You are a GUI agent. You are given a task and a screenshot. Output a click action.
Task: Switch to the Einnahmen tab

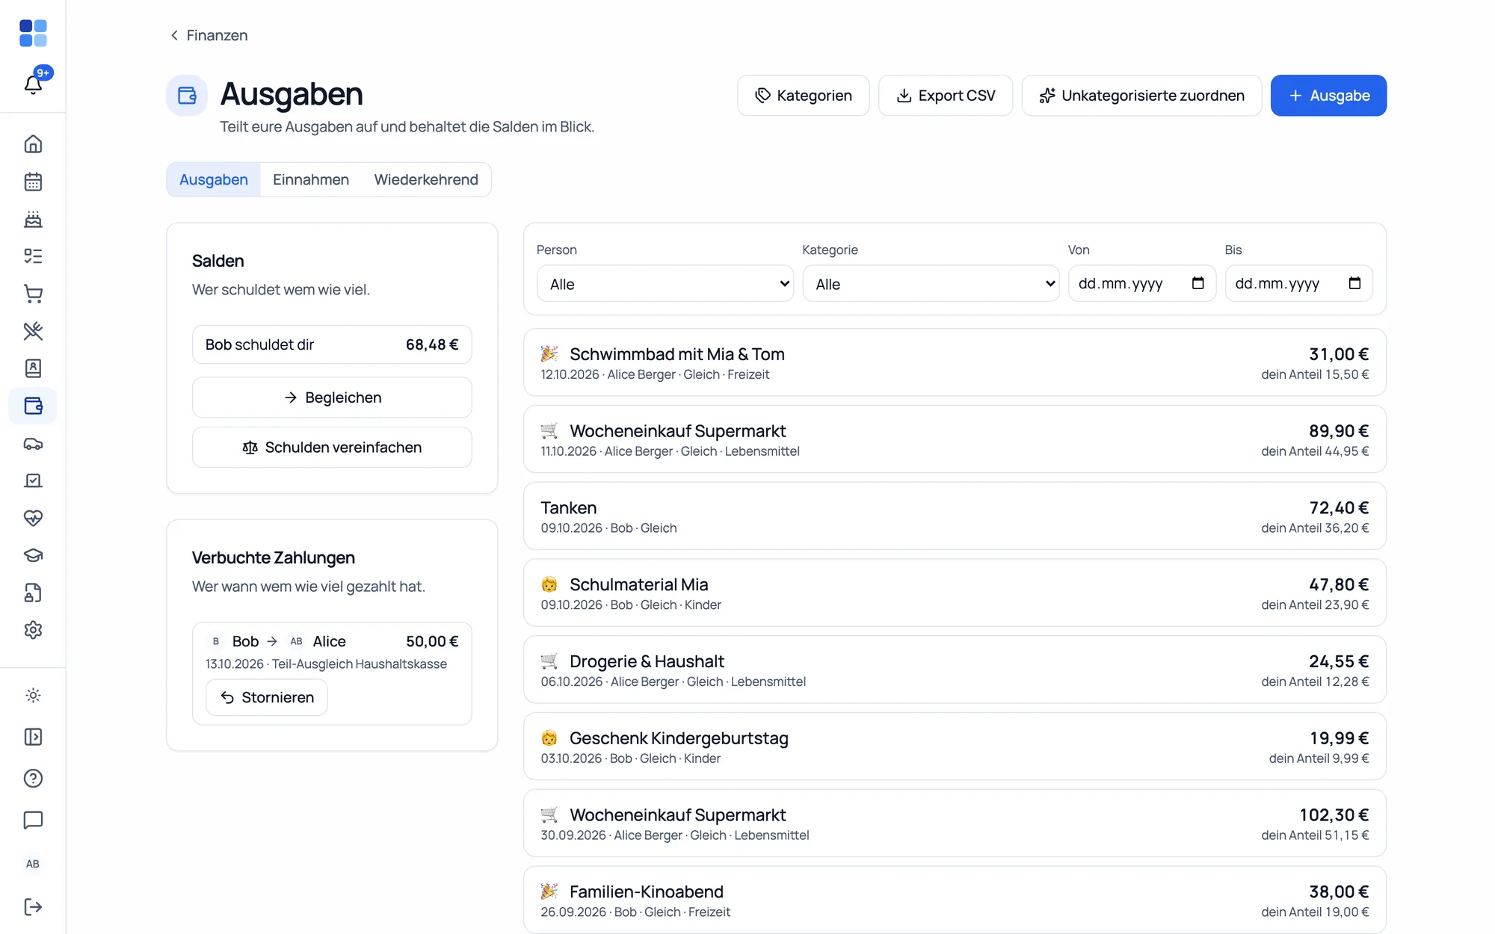[x=311, y=179]
